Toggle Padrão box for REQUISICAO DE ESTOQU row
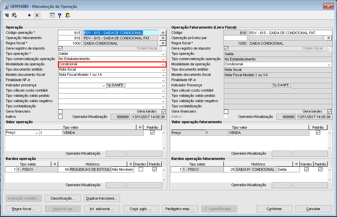This screenshot has width=337, height=217. [155, 169]
